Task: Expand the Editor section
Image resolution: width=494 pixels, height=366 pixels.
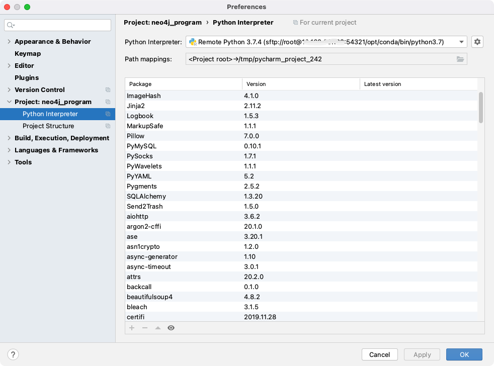Action: tap(9, 65)
